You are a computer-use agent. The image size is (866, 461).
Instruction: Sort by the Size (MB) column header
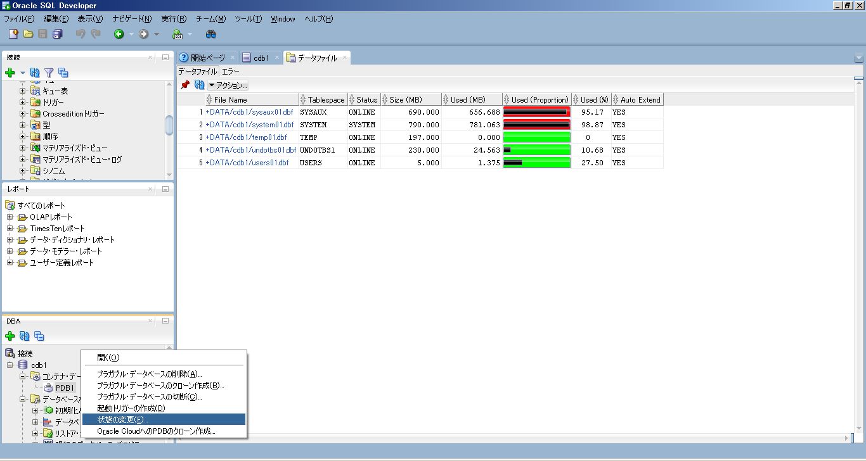coord(411,99)
